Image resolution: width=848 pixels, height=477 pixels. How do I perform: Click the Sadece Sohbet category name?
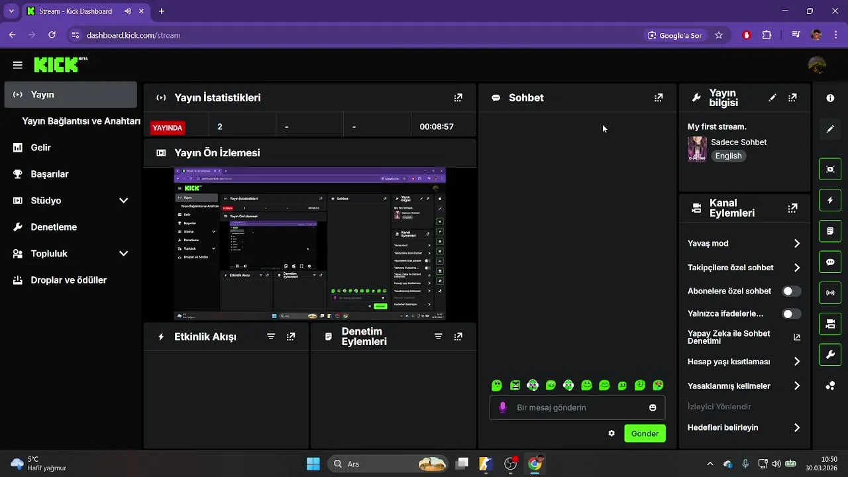click(739, 142)
